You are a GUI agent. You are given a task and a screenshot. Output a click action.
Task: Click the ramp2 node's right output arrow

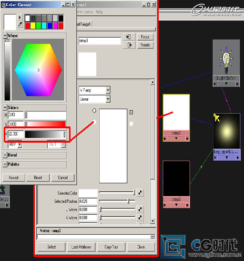click(x=187, y=205)
